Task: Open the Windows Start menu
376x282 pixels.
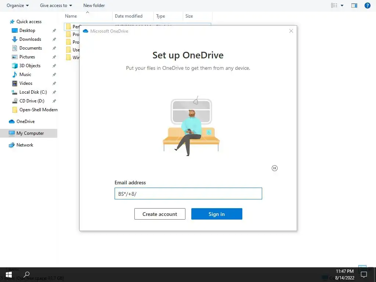Action: 9,275
